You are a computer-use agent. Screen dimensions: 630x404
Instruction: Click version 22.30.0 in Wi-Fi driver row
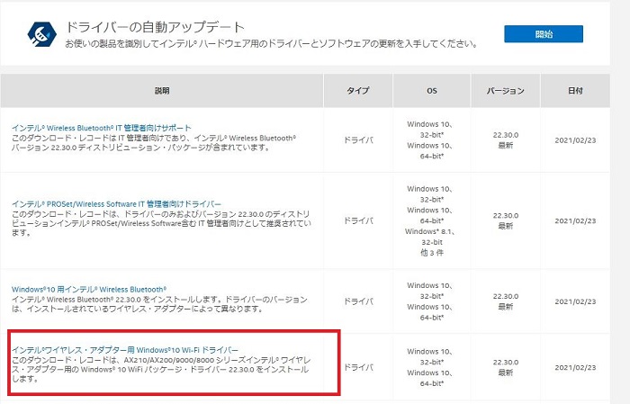pos(506,363)
